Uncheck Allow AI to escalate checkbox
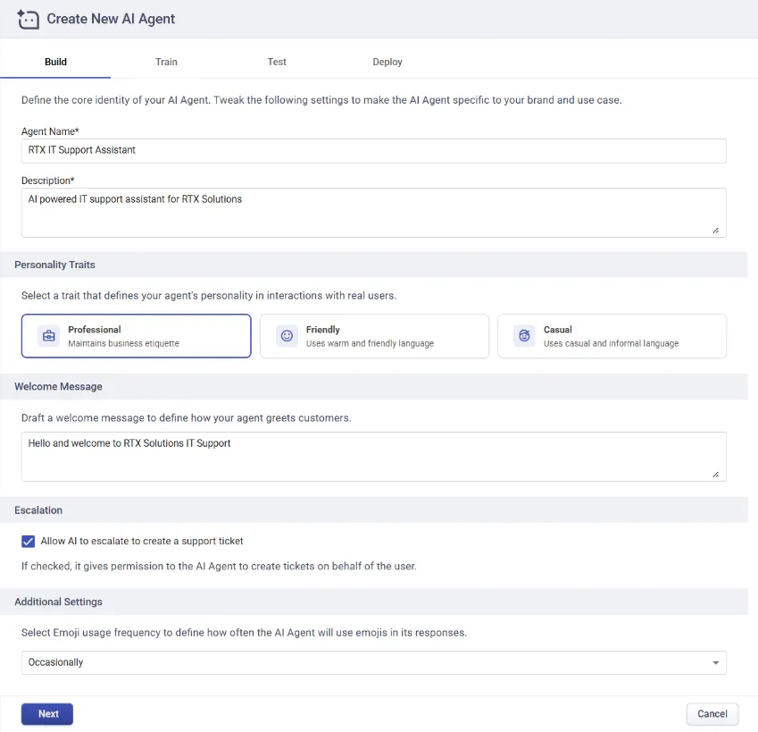This screenshot has height=732, width=758. point(29,542)
